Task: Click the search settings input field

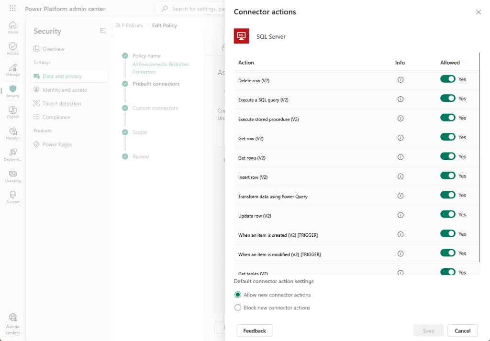Action: pyautogui.click(x=190, y=9)
